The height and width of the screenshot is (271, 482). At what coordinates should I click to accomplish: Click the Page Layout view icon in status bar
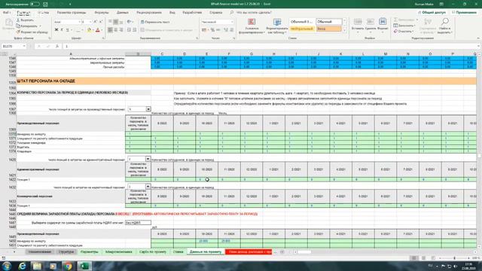pyautogui.click(x=423, y=258)
